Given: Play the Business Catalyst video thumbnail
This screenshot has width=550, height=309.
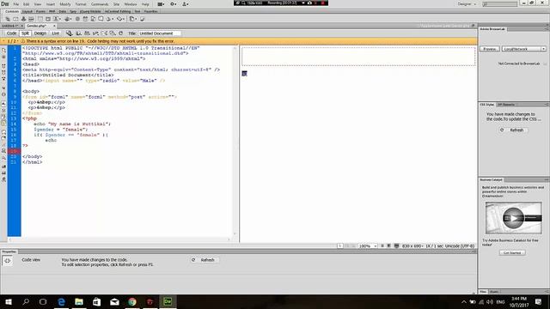Looking at the screenshot, I should tap(513, 218).
